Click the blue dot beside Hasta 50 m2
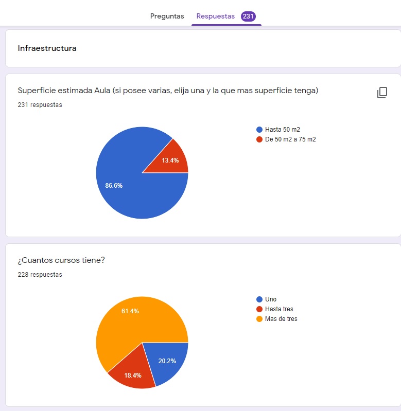This screenshot has height=411, width=401. 259,130
